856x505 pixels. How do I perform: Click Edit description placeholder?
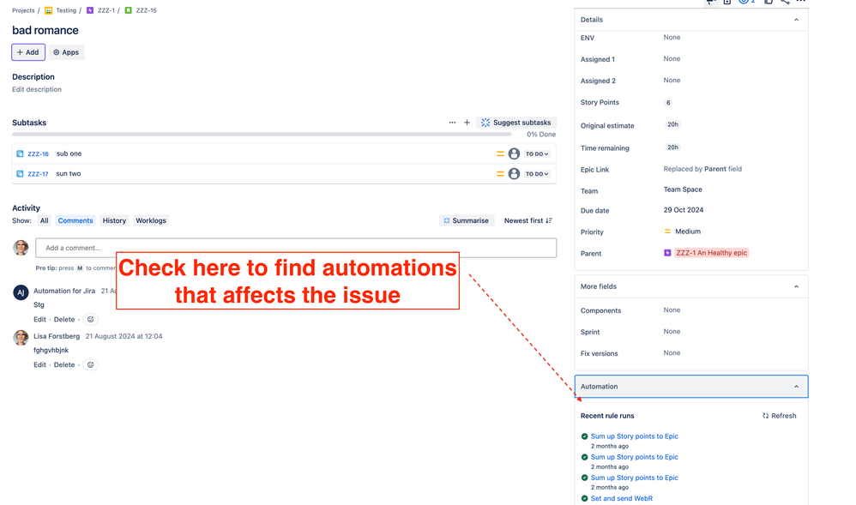pyautogui.click(x=37, y=89)
